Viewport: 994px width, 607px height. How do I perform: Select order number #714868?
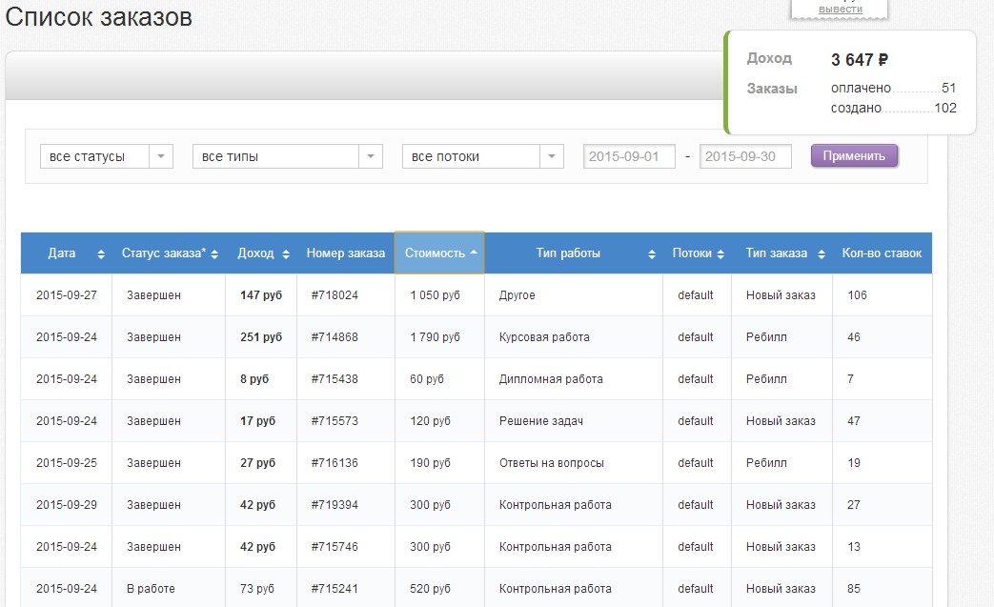pos(335,337)
